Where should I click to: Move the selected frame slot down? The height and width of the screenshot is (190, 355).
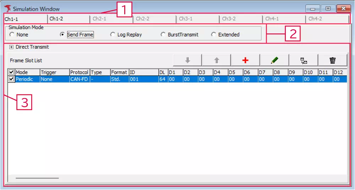click(187, 60)
